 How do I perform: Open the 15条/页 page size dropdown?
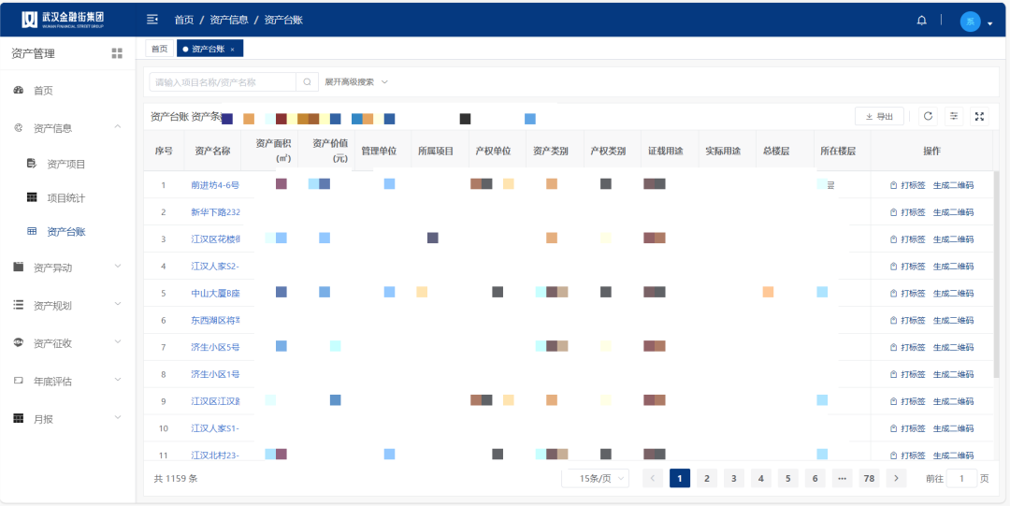tap(596, 478)
